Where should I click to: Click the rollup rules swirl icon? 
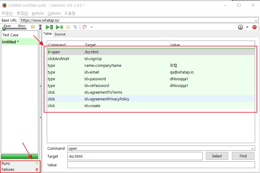pos(85,27)
